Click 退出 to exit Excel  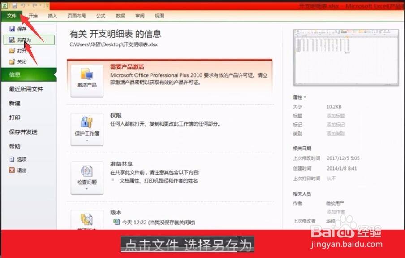[18, 170]
